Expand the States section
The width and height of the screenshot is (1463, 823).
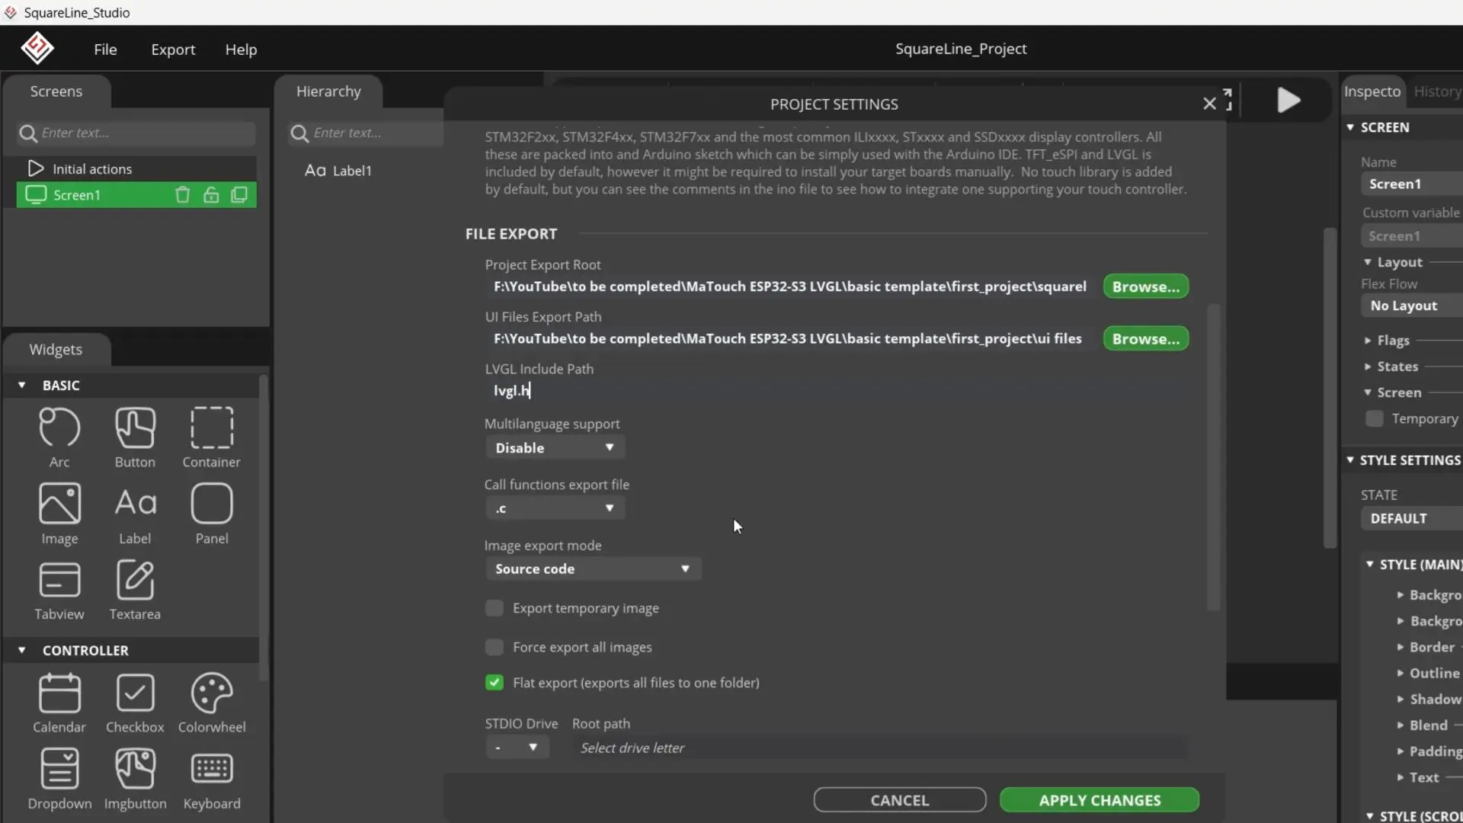(1368, 367)
